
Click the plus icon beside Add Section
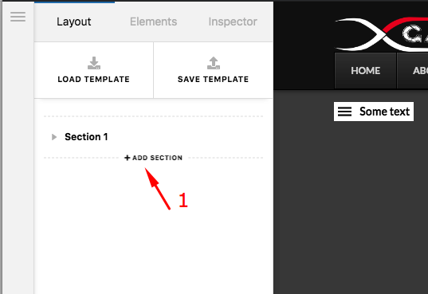(x=128, y=158)
